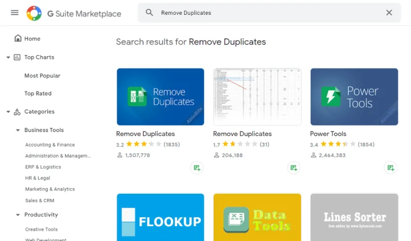411x241 pixels.
Task: Select Top Rated chart
Action: 38,94
